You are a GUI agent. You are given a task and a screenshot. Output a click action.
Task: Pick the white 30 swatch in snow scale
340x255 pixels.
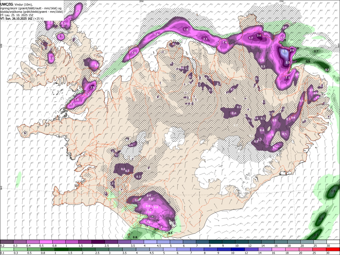(333, 242)
